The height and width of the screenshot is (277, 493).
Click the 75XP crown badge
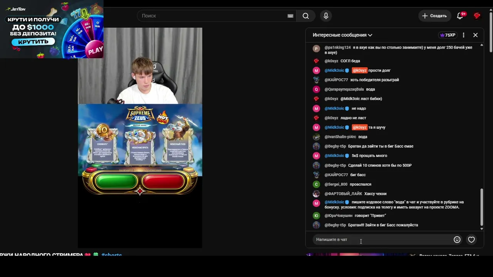click(448, 35)
